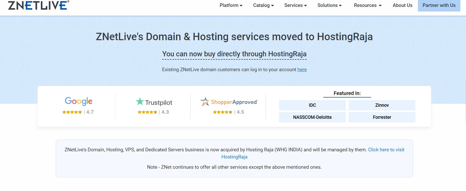Open the Catalog dropdown menu
The image size is (466, 191).
coord(263,5)
